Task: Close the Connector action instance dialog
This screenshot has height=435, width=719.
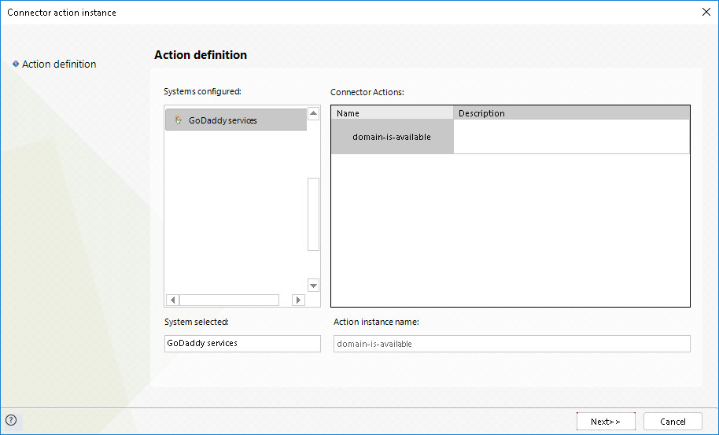Action: coord(706,12)
